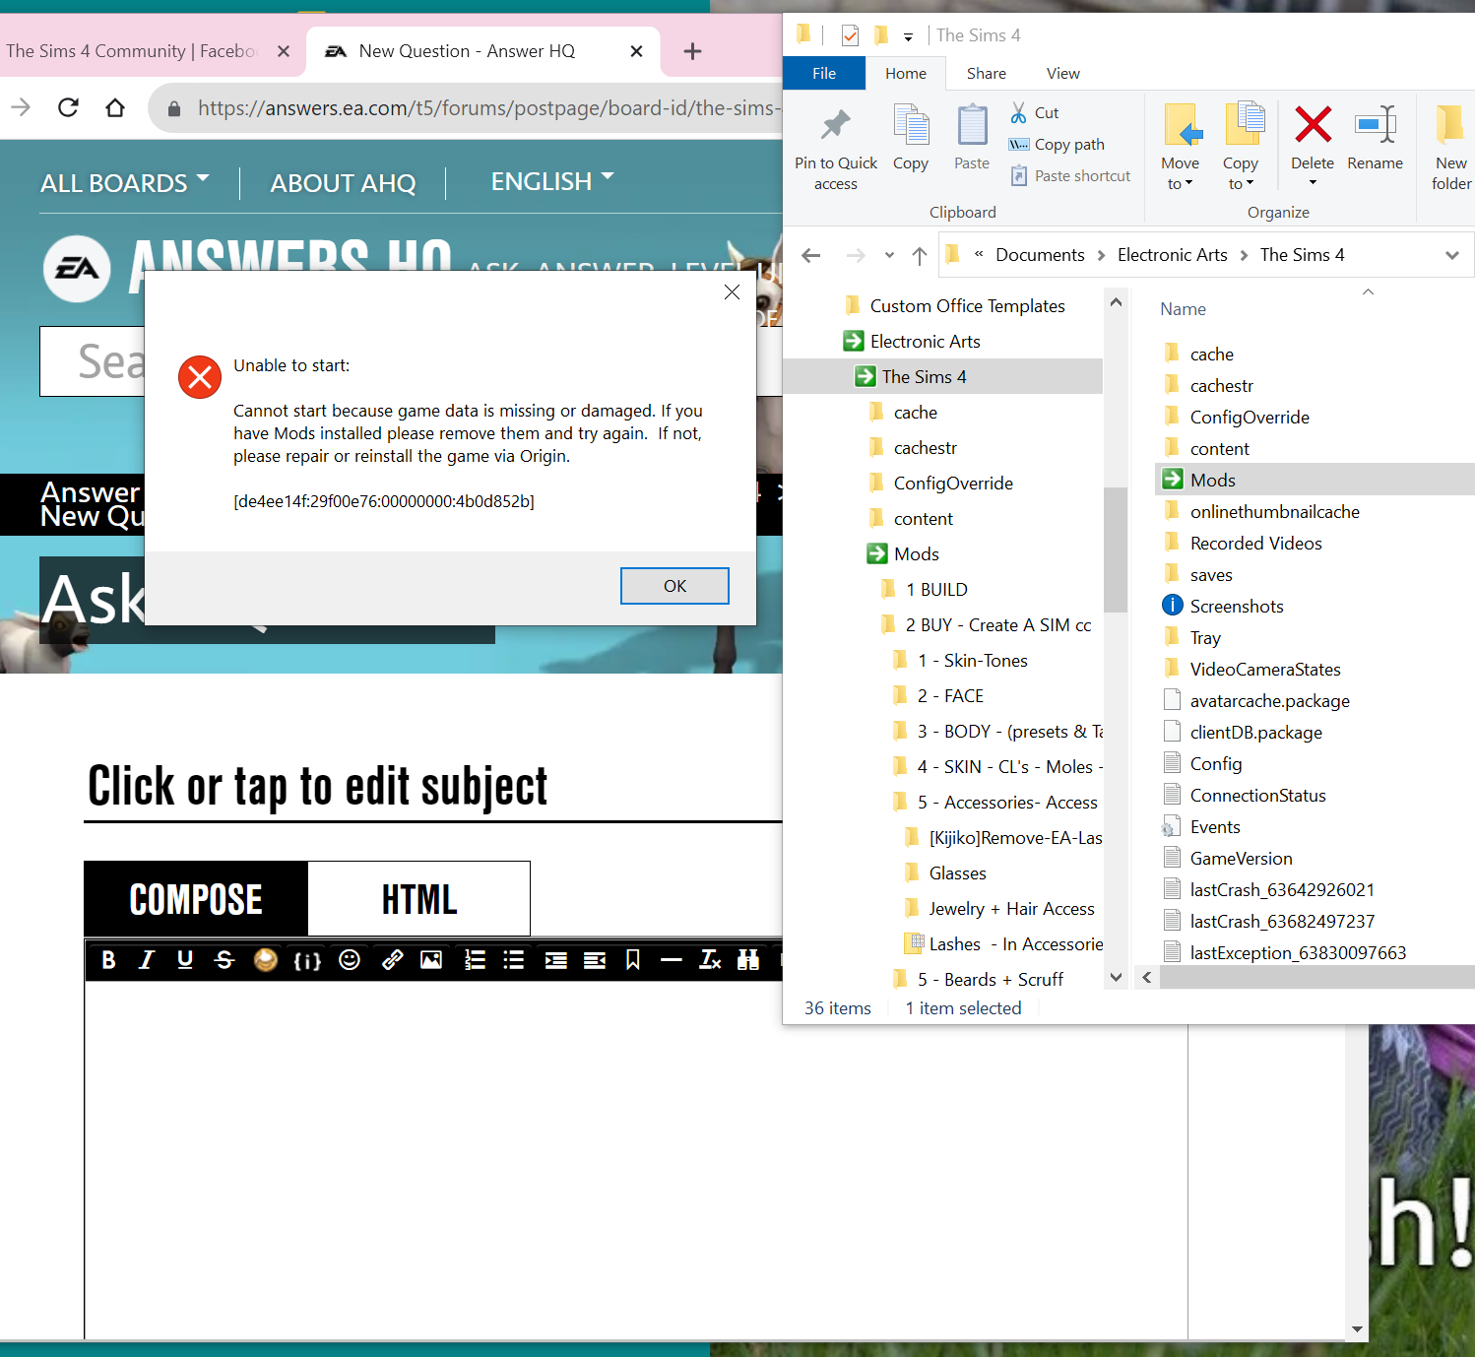Click the Rename icon in Organize group
This screenshot has width=1475, height=1357.
tap(1375, 126)
